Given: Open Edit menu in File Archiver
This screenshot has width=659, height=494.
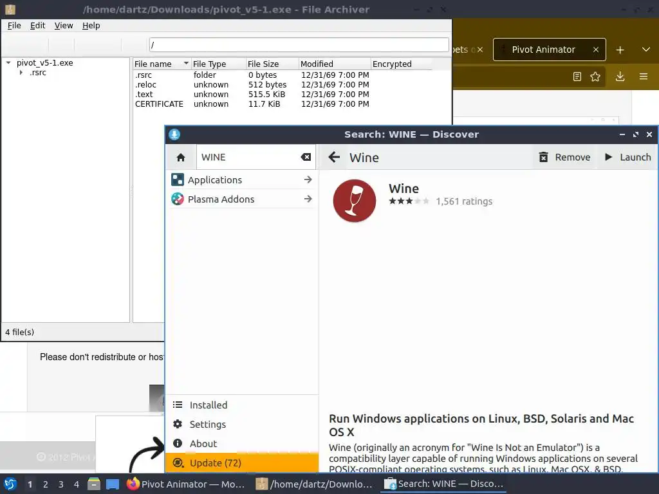Looking at the screenshot, I should pyautogui.click(x=37, y=26).
